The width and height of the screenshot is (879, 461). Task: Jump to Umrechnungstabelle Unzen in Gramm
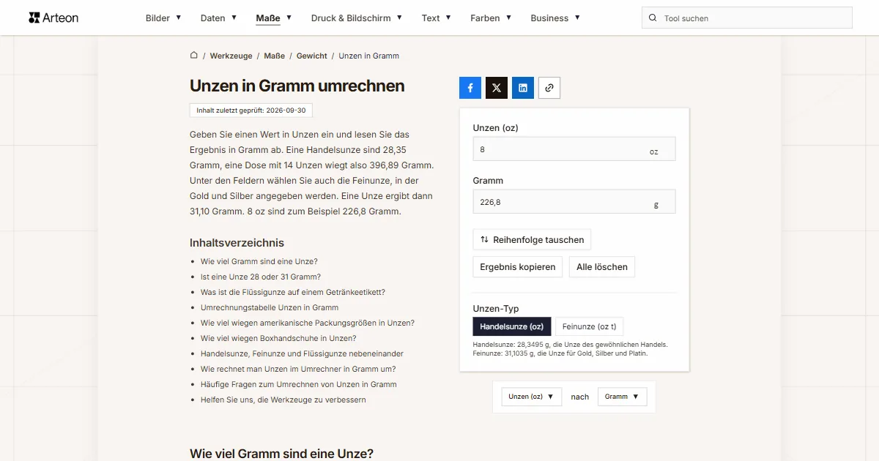(270, 307)
